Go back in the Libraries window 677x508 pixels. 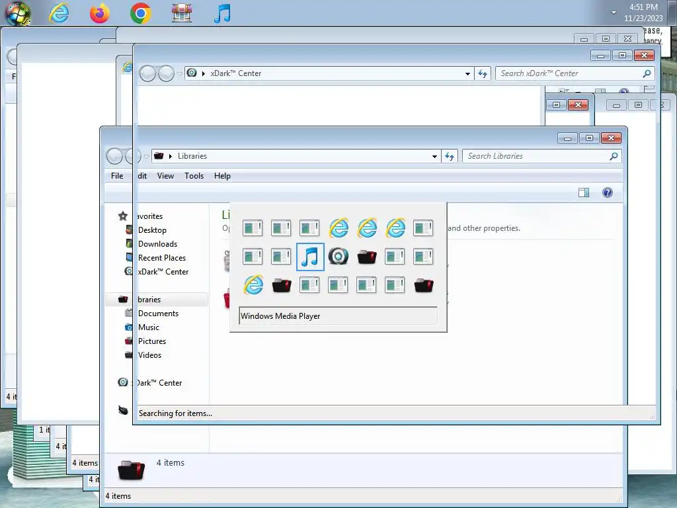(114, 156)
